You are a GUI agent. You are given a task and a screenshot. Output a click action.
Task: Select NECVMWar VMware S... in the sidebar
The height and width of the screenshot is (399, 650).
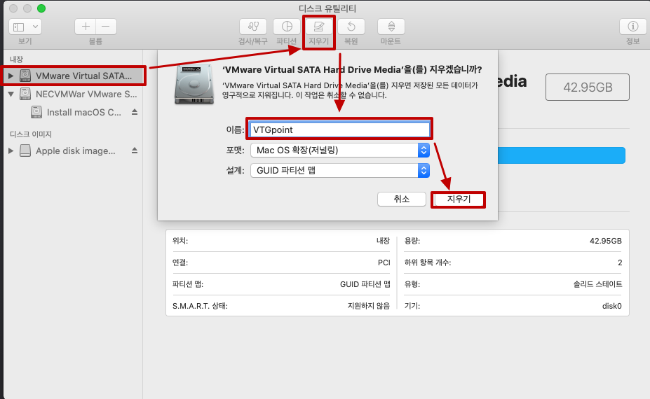click(x=86, y=94)
